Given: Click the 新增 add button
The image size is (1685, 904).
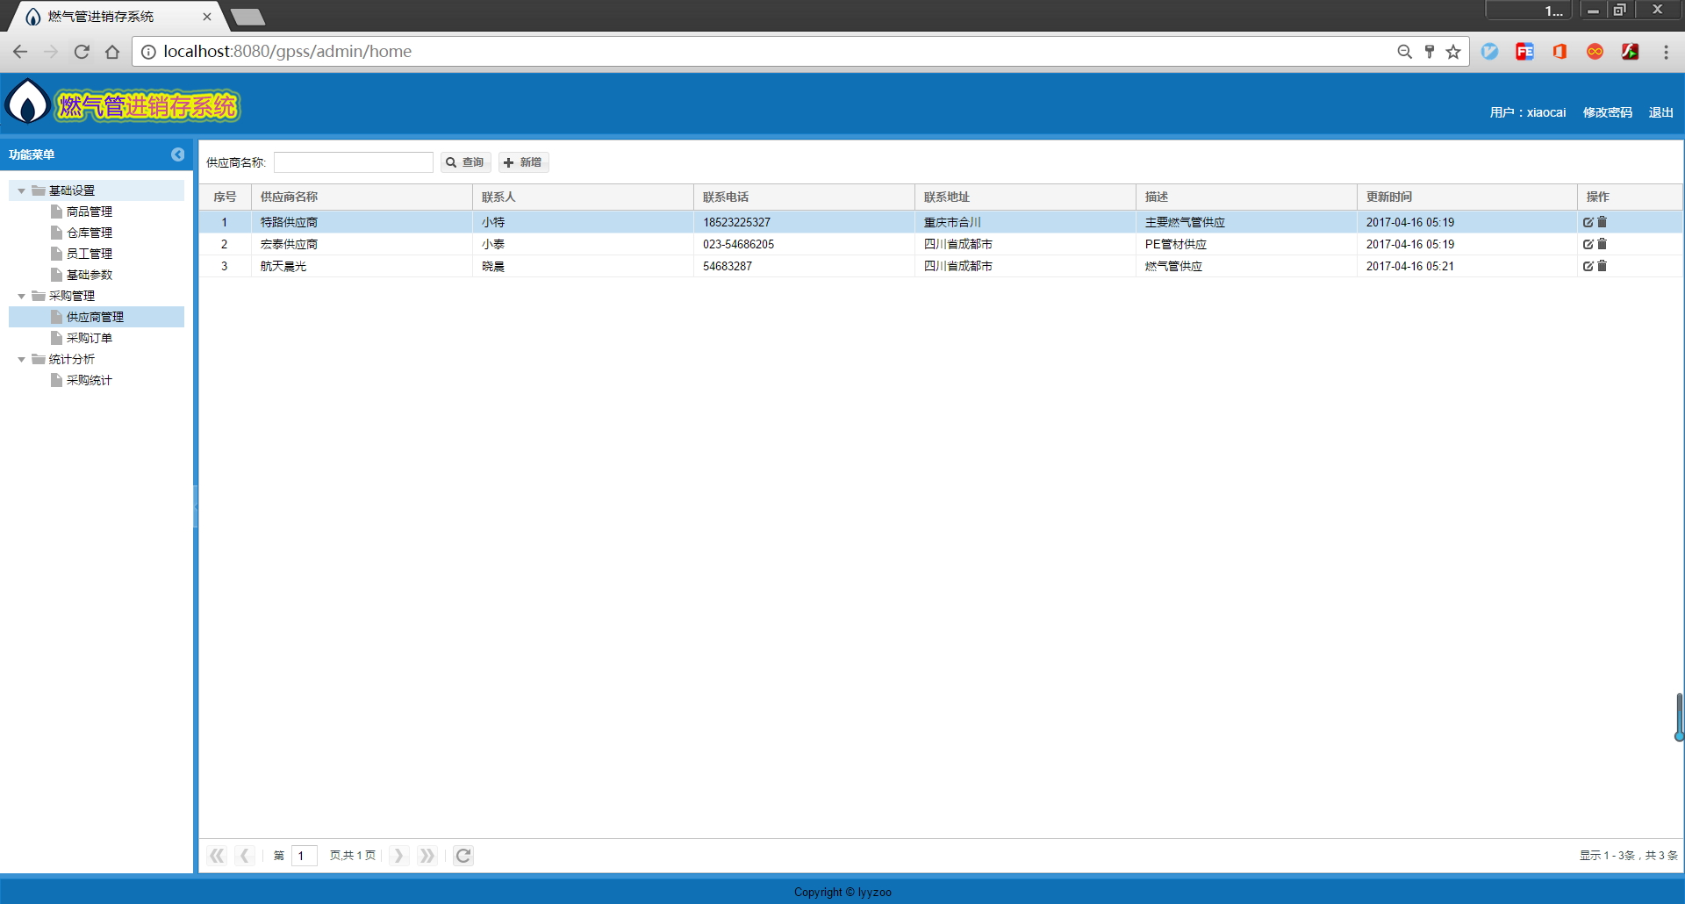Looking at the screenshot, I should coord(523,162).
